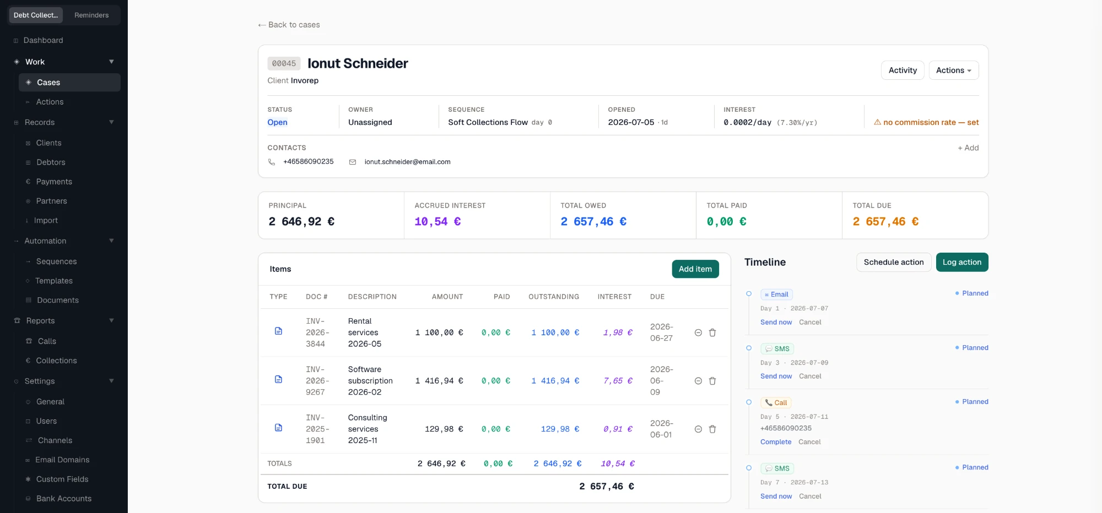Click the minus icon on Consulting services row

[x=698, y=429]
